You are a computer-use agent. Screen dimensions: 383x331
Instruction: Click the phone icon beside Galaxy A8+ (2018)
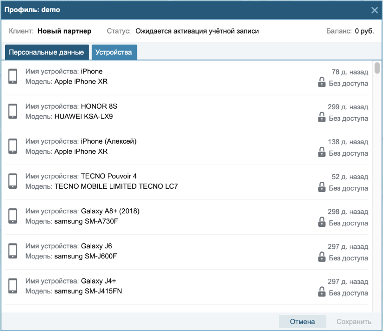tap(13, 216)
